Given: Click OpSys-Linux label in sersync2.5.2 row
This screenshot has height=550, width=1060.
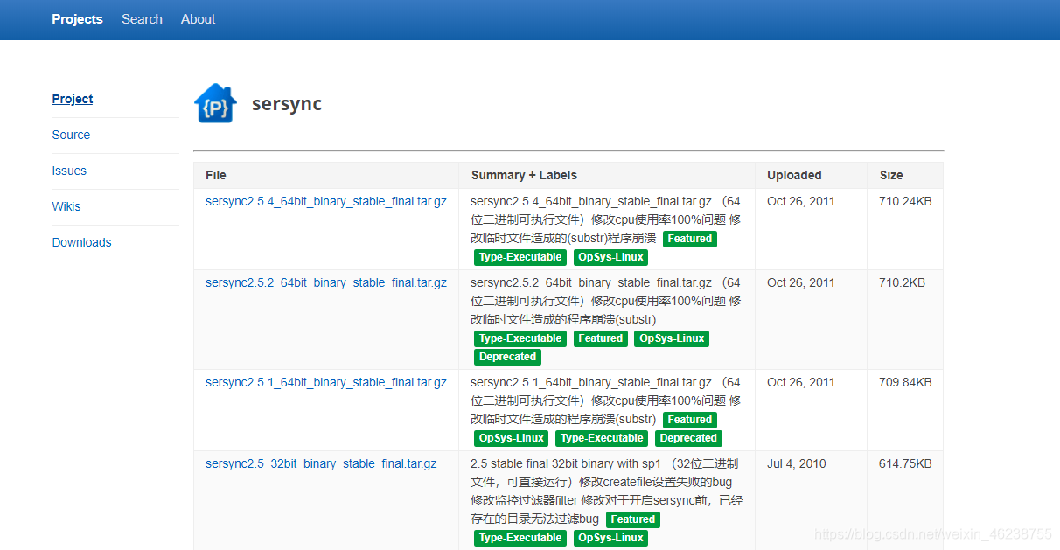Looking at the screenshot, I should tap(672, 338).
